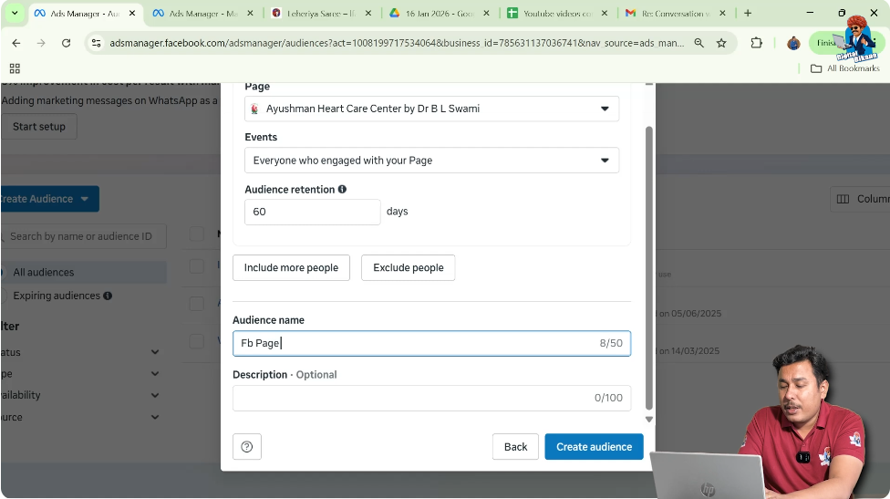Screen dimensions: 890x499
Task: Show the Audience retention info tooltip
Action: (342, 189)
